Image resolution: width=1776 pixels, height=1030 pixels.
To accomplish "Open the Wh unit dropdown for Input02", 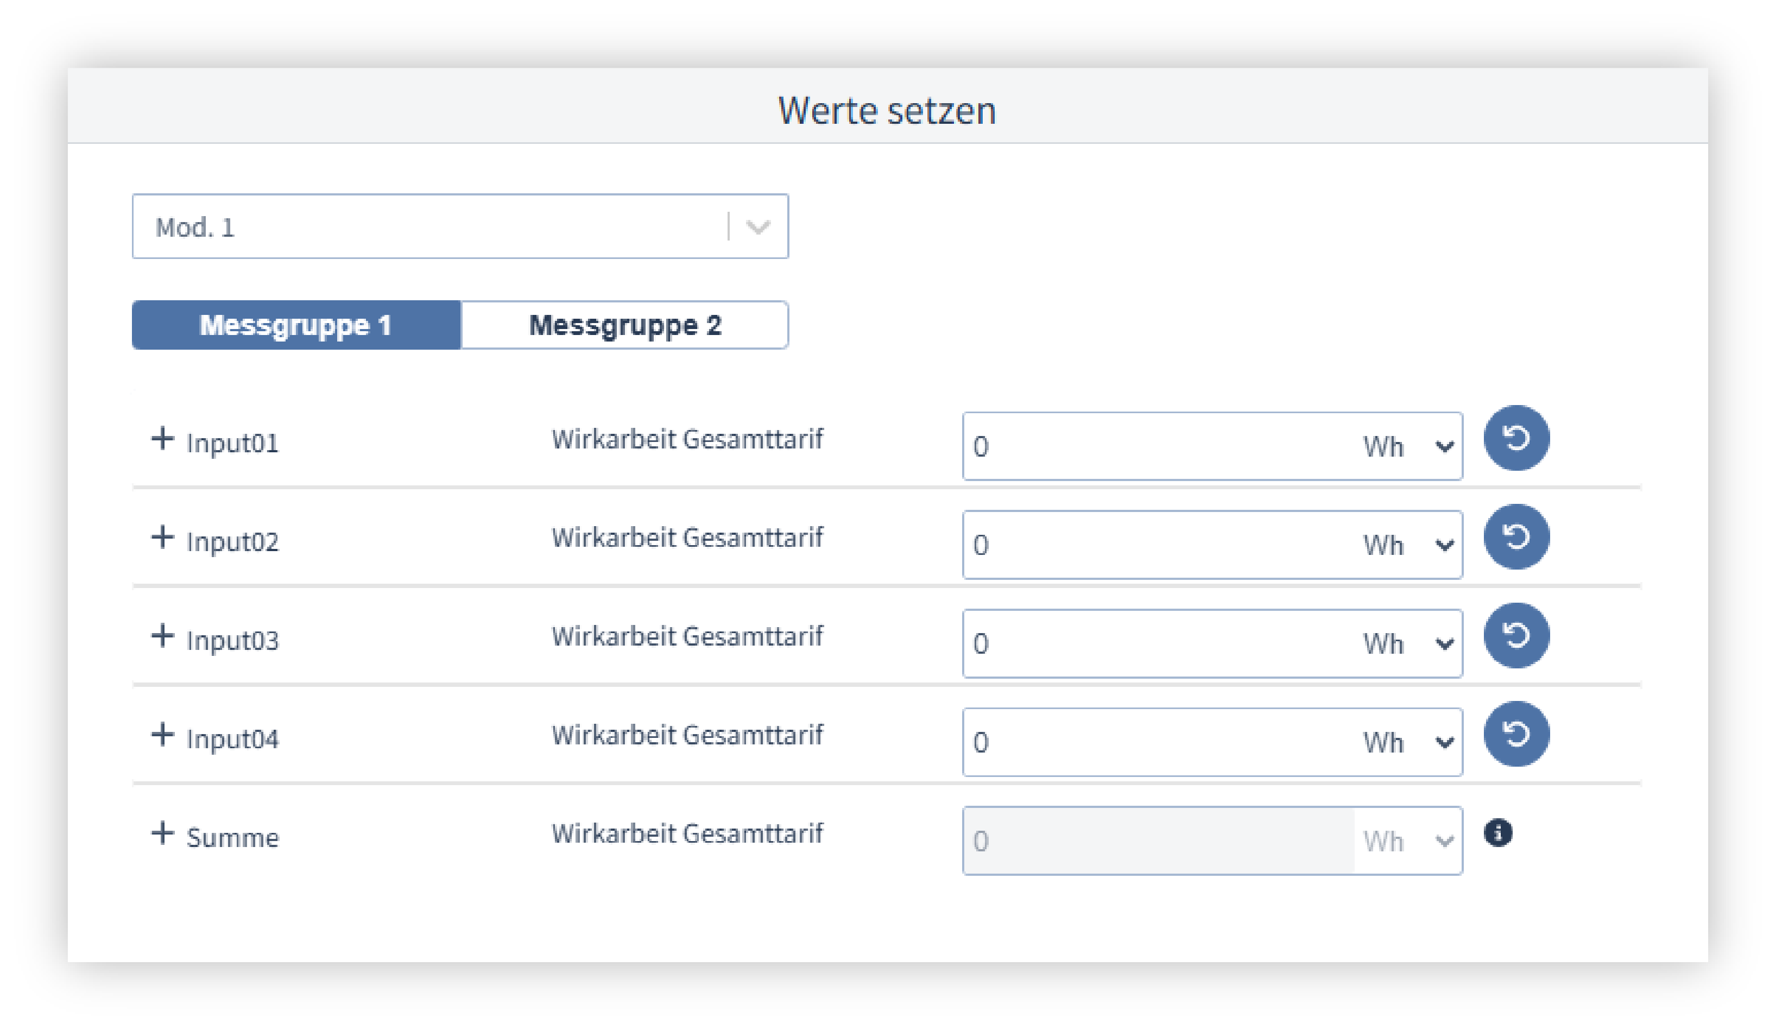I will coord(1407,546).
